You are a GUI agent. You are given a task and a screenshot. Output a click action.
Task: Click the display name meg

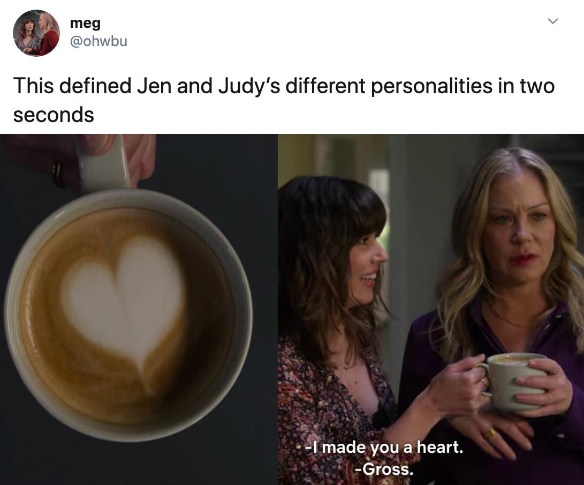coord(85,23)
